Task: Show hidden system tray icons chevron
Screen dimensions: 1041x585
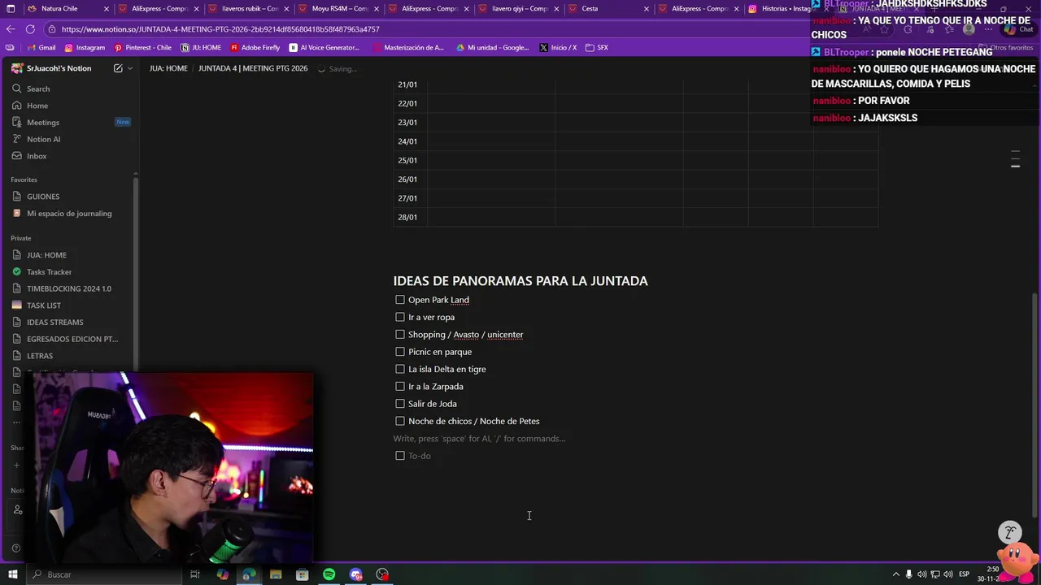Action: click(895, 574)
